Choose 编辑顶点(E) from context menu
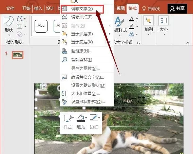The image size is (193, 154). [x=86, y=17]
